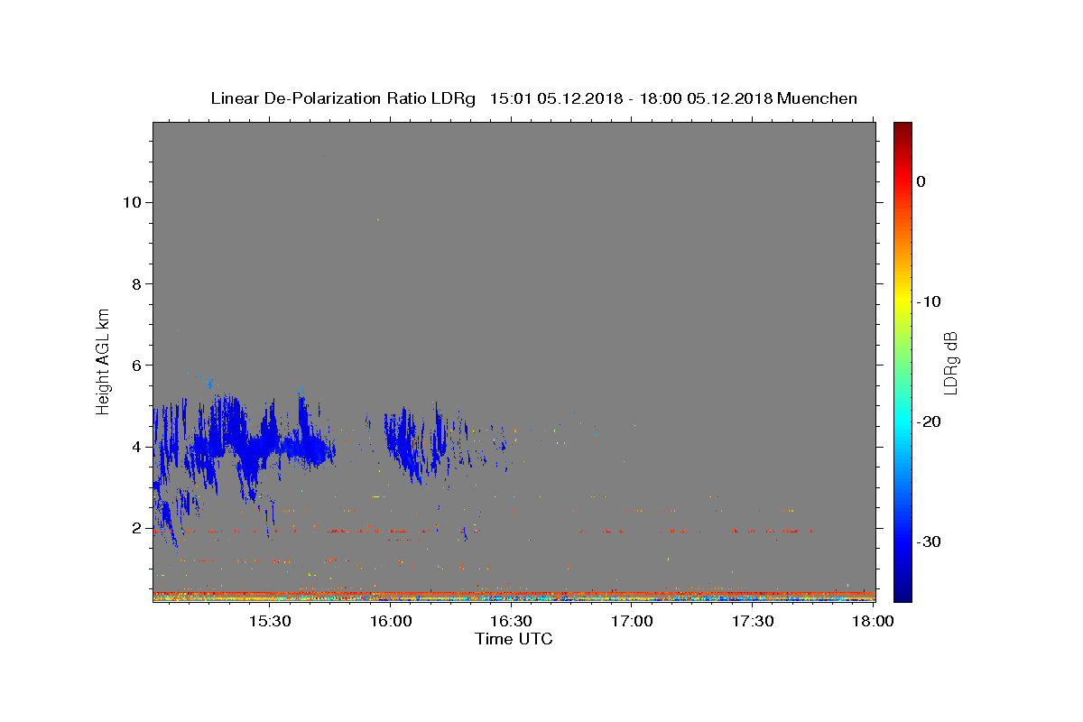
Task: Click the red near-ground band at the plot bottom
Action: 514,594
